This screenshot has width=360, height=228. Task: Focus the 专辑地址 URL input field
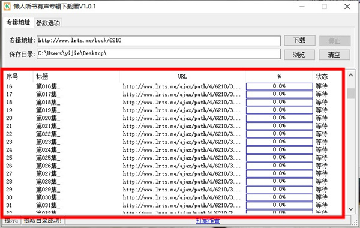pos(158,41)
